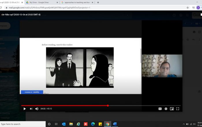Open the Chrome profile avatar
202x127 pixels.
(x=198, y=7)
